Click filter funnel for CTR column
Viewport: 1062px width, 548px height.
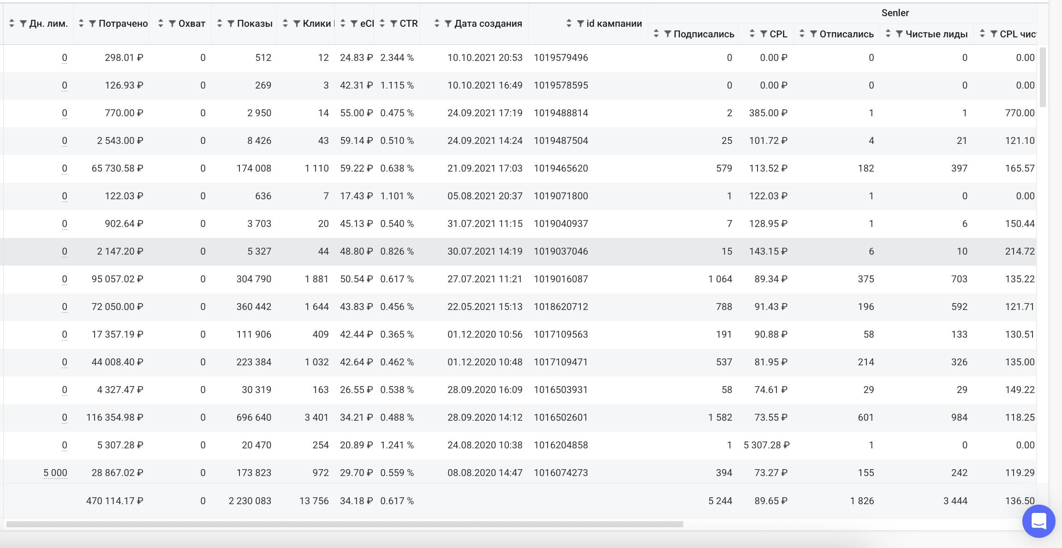(x=394, y=24)
